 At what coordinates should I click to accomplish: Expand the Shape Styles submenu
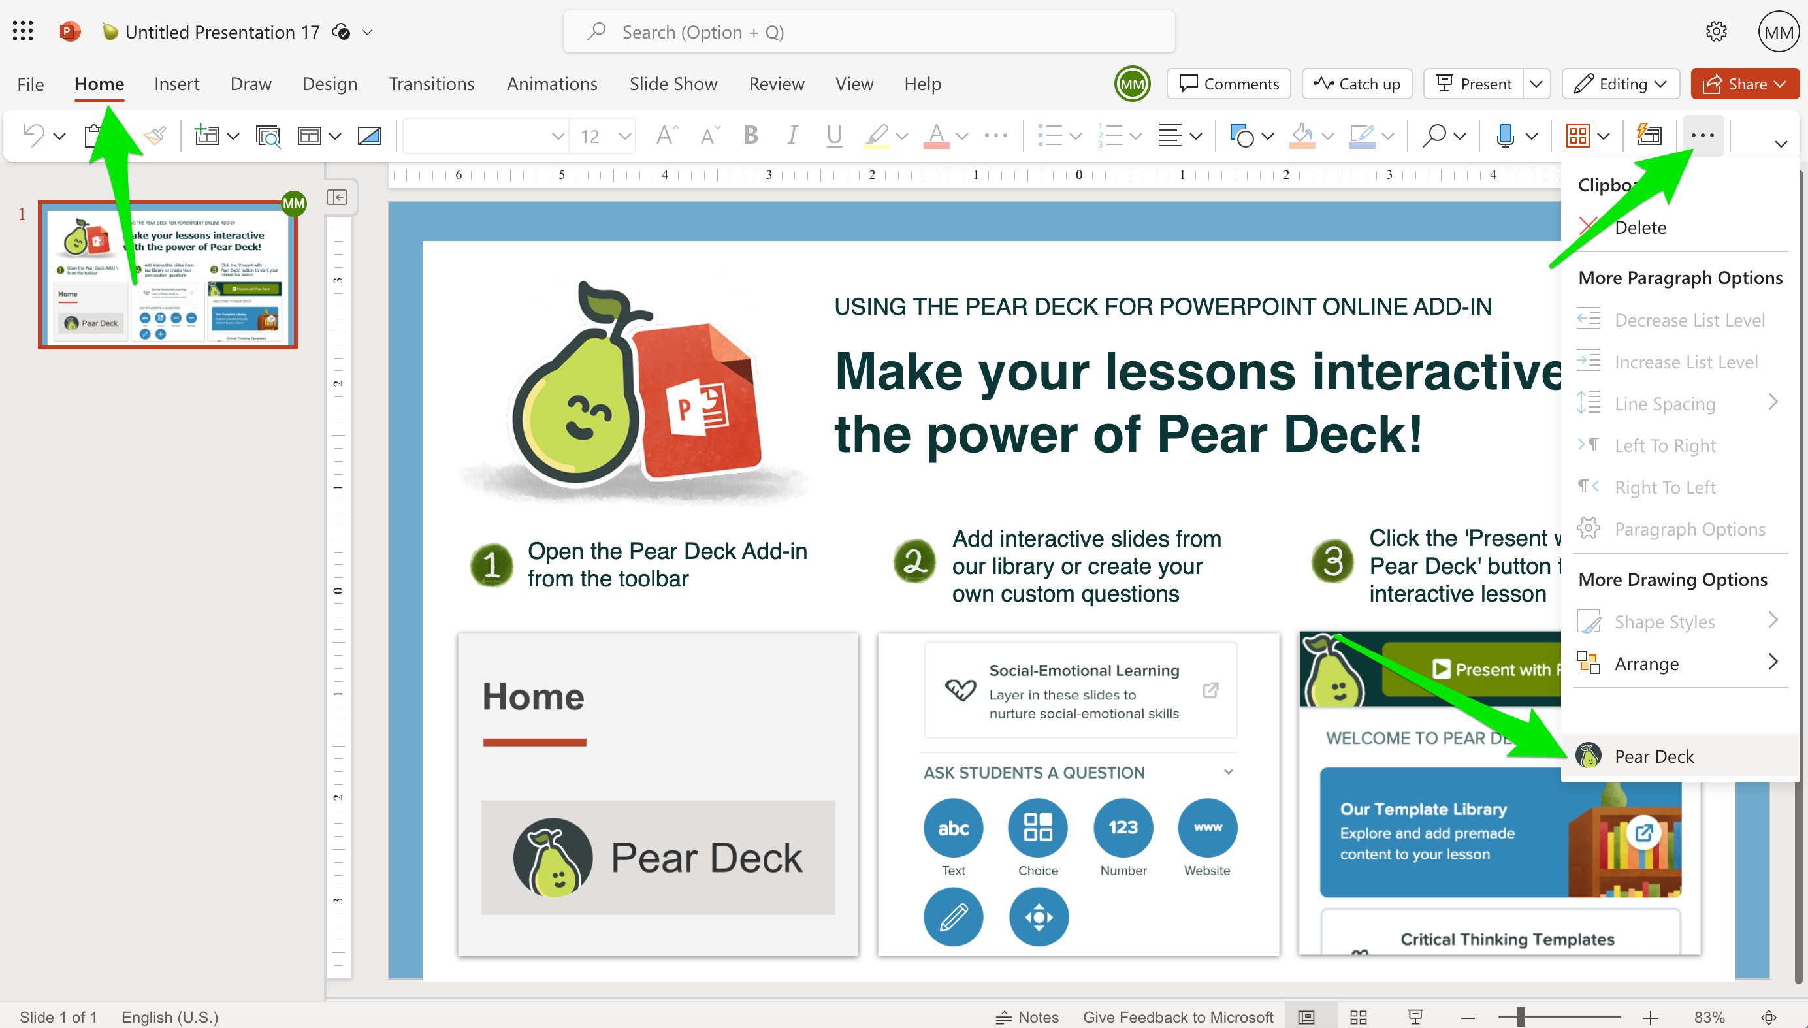[1665, 620]
